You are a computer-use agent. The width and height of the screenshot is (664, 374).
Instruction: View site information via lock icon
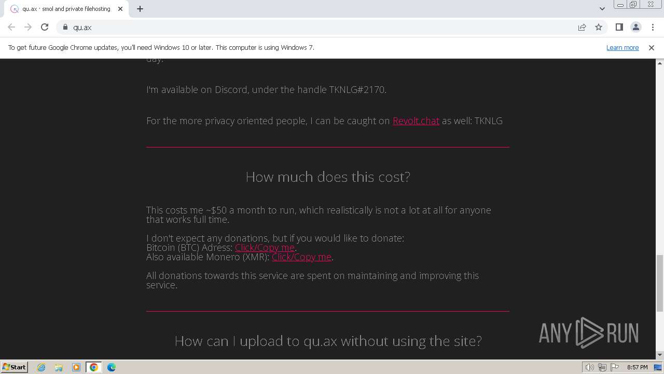click(x=65, y=27)
